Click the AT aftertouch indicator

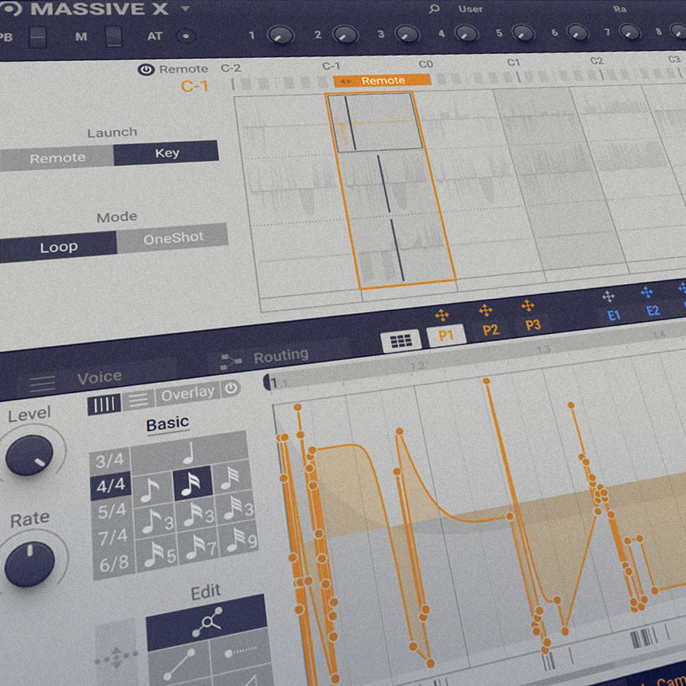point(185,36)
